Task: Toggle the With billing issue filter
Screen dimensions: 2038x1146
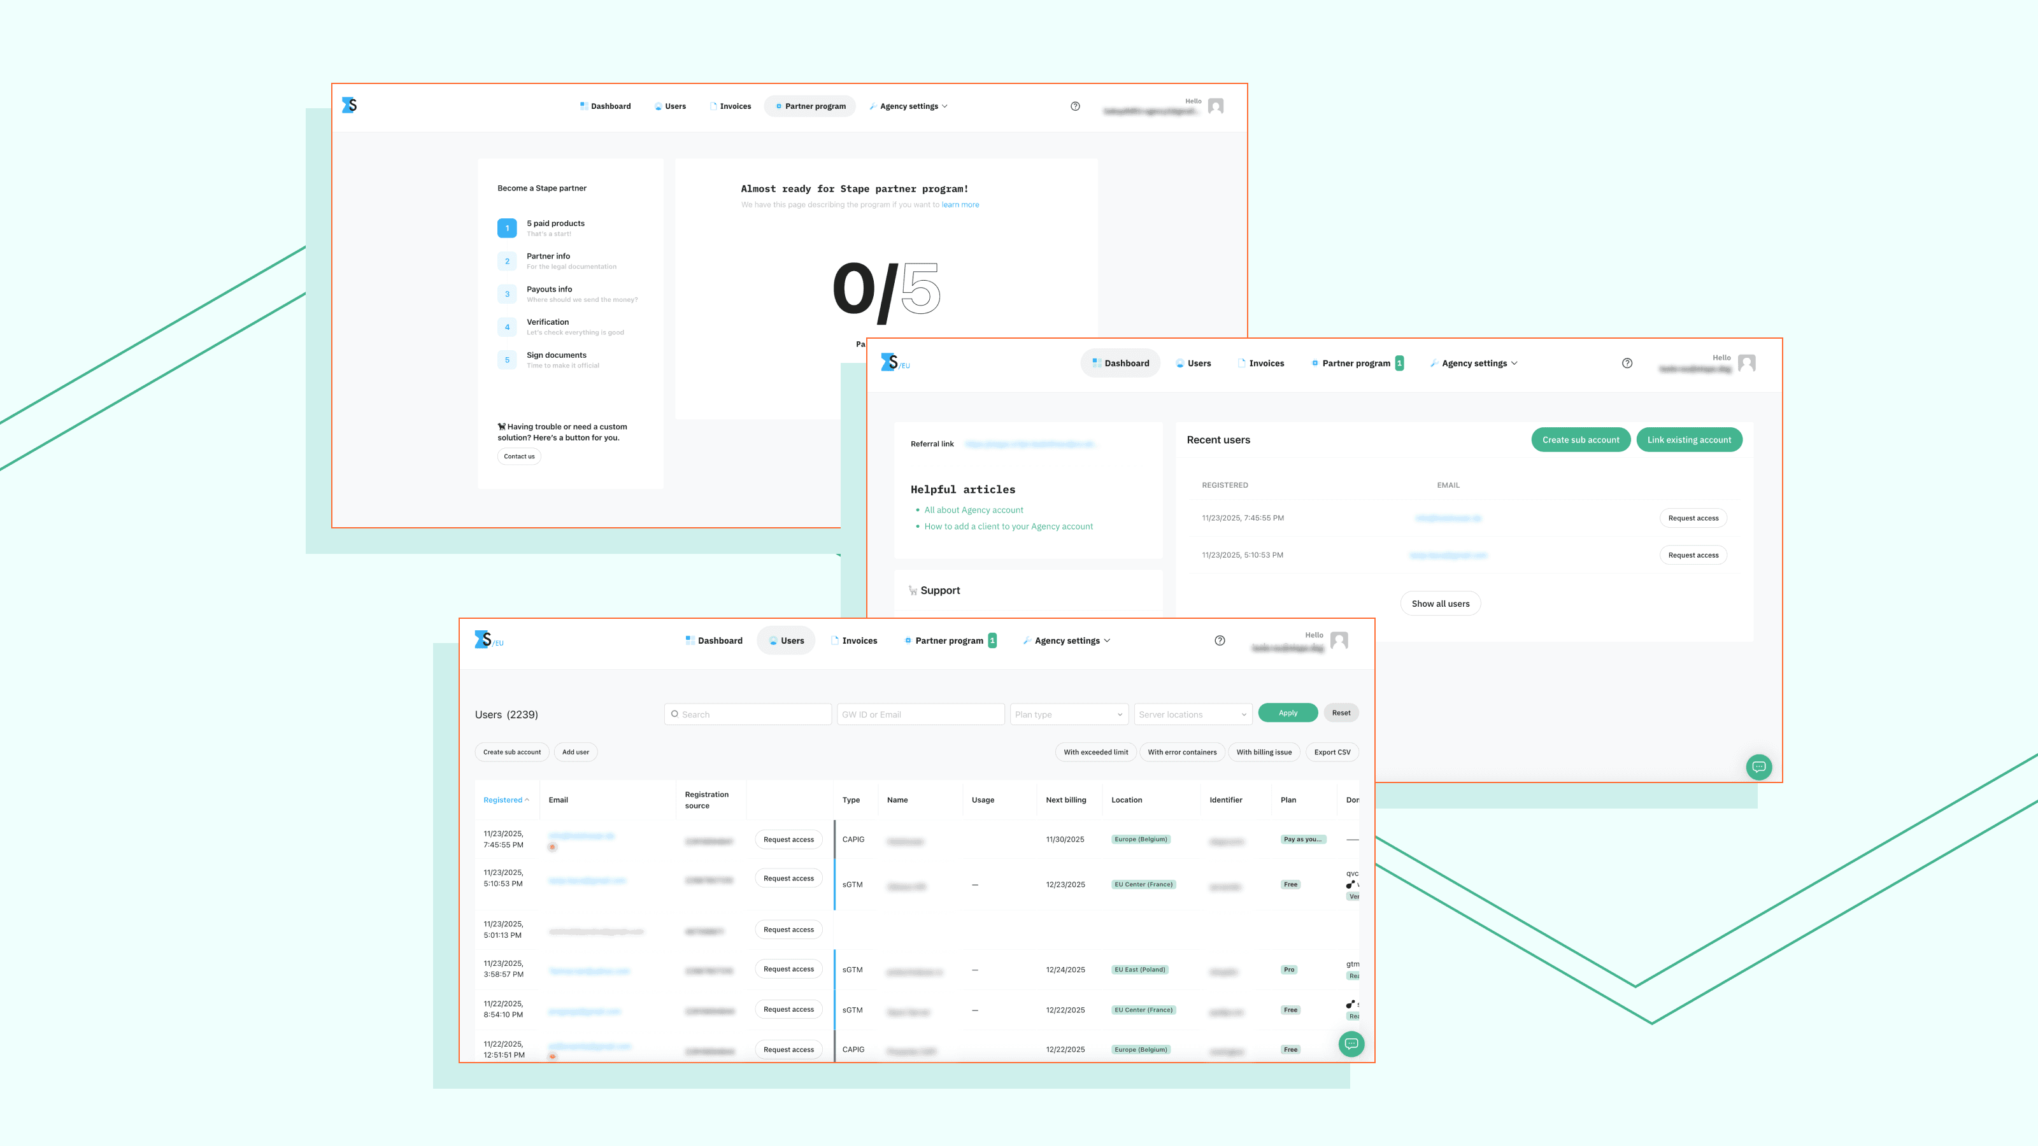Action: pyautogui.click(x=1264, y=752)
